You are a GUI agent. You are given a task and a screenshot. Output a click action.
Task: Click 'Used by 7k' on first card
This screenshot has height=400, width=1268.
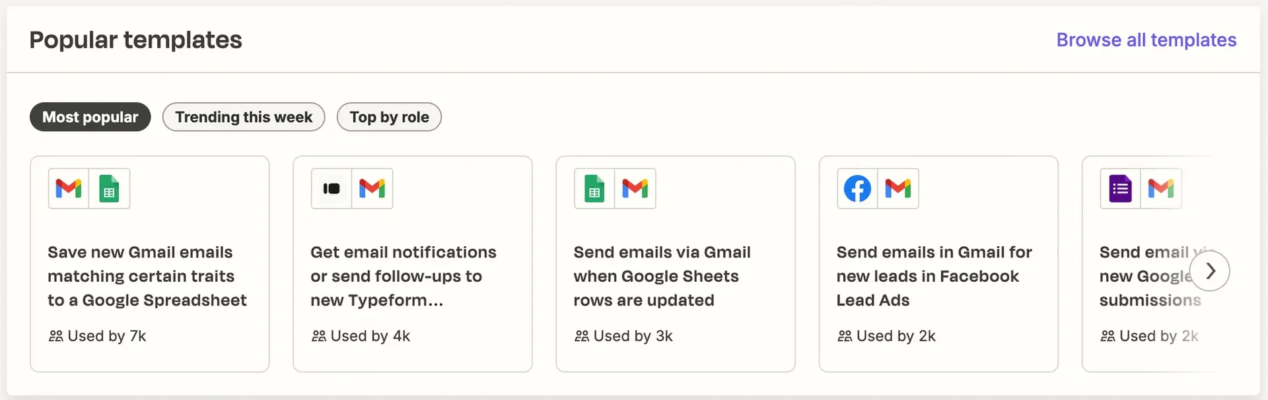click(x=98, y=336)
